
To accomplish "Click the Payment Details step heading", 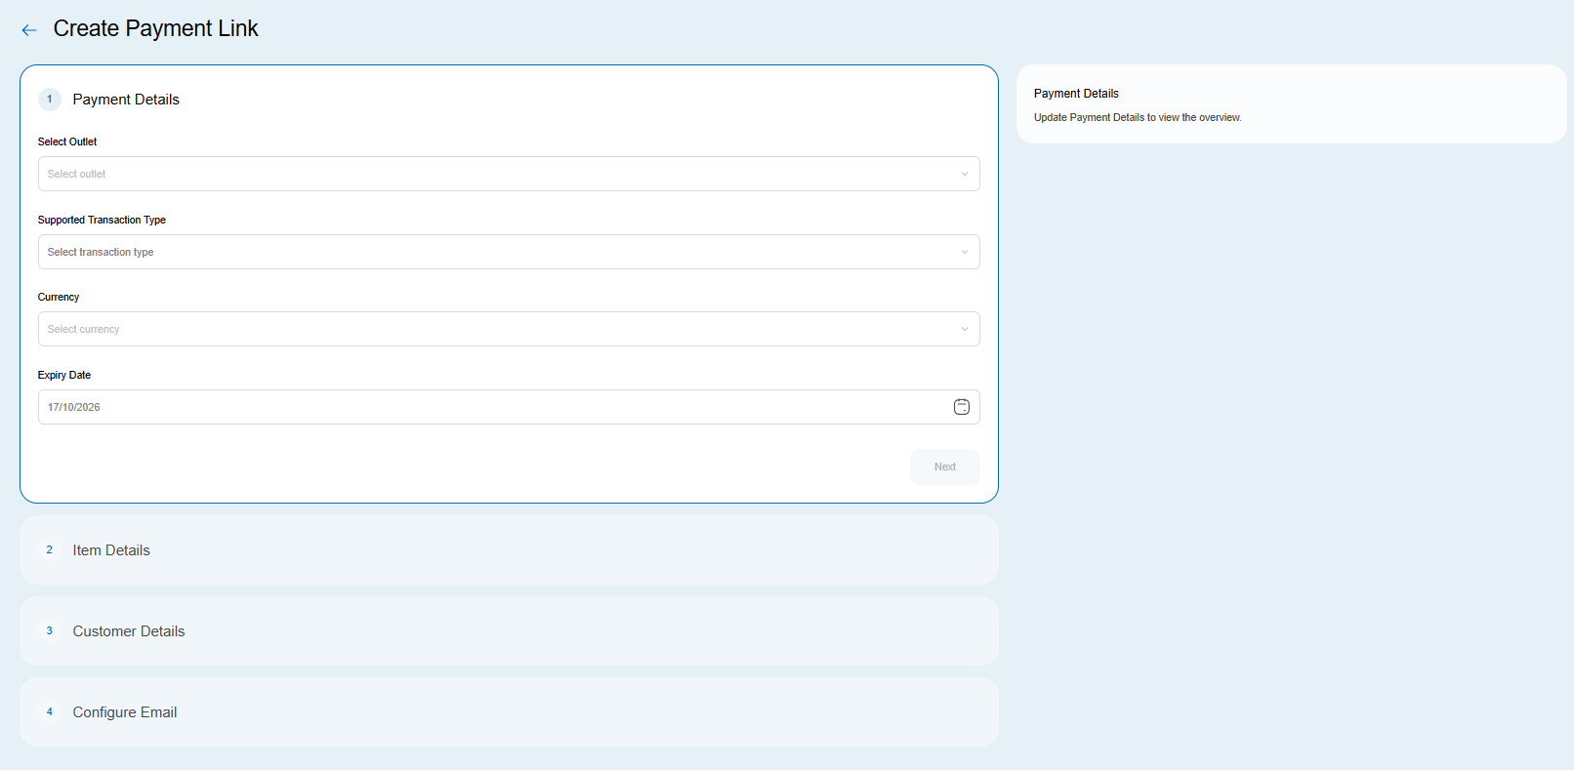I will tap(126, 100).
